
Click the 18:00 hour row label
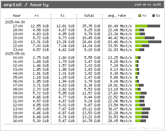pyautogui.click(x=18, y=30)
